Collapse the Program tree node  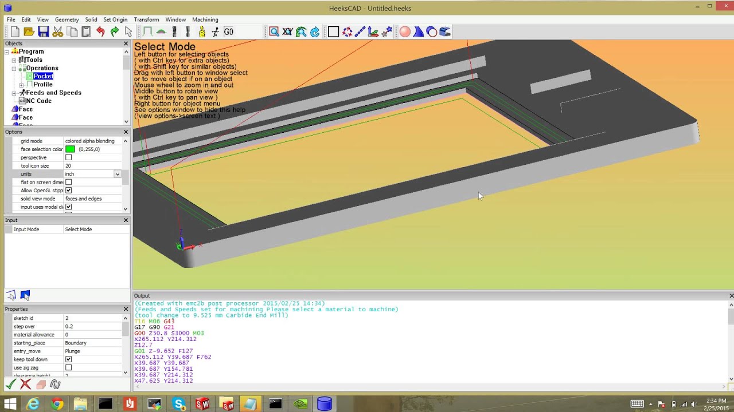[7, 52]
